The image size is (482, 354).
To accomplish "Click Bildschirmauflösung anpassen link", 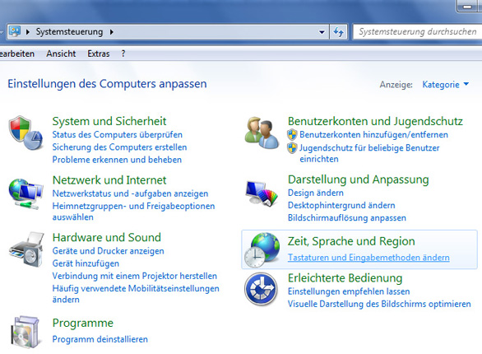I will pos(347,218).
